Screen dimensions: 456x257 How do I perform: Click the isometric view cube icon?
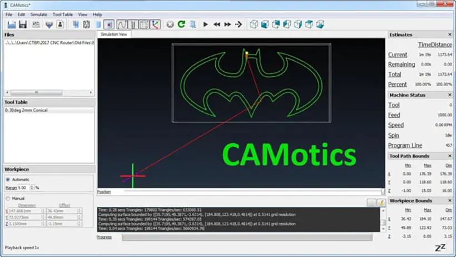point(254,24)
